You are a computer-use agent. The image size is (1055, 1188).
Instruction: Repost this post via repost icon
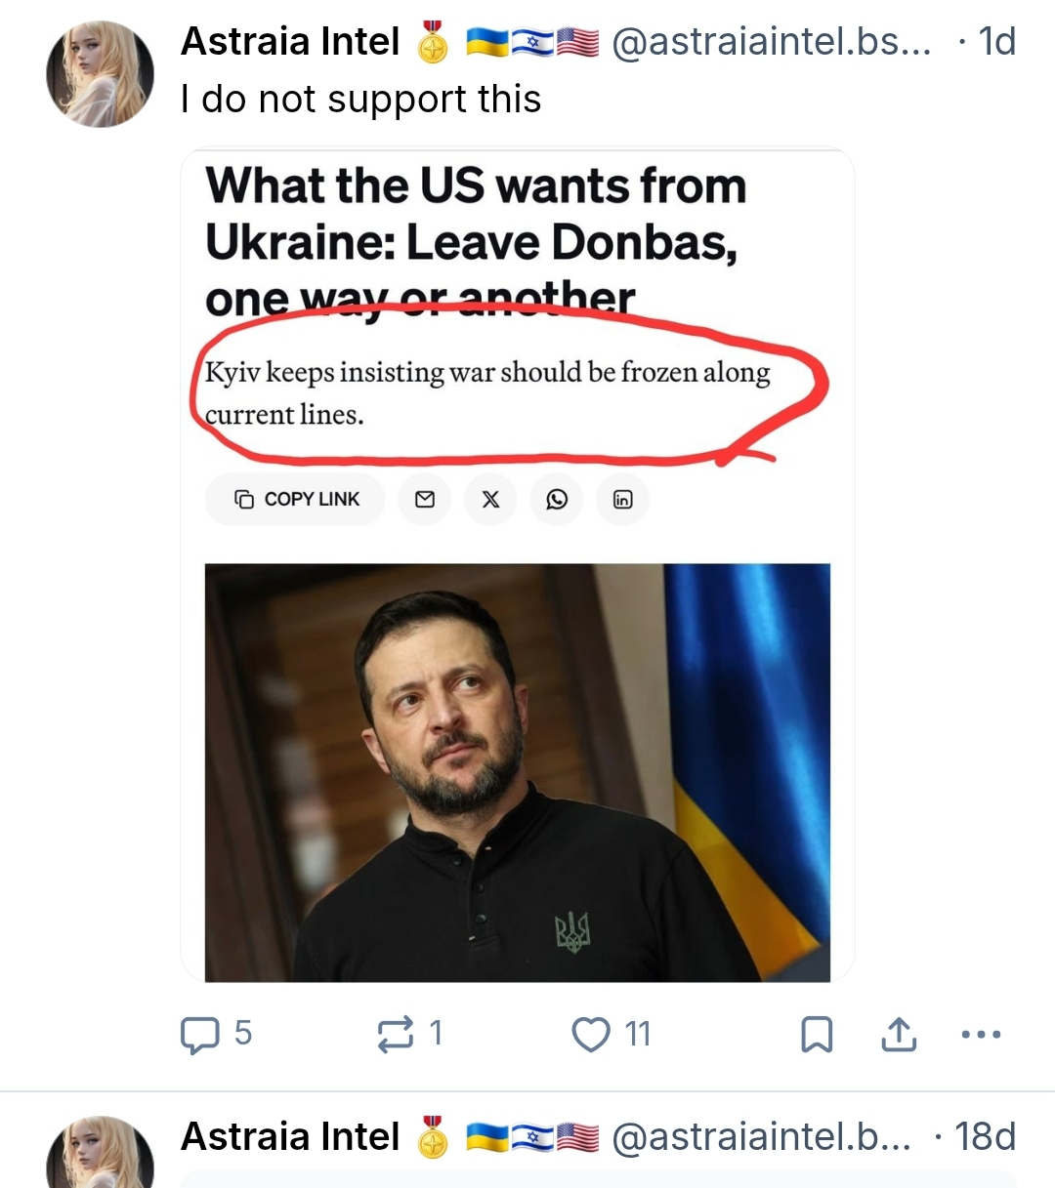tap(395, 1035)
